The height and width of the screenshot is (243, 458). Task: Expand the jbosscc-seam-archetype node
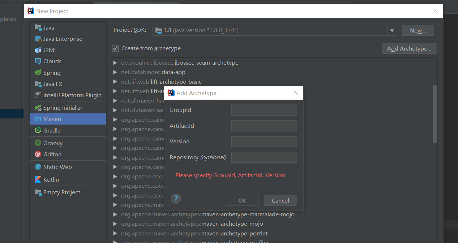115,63
